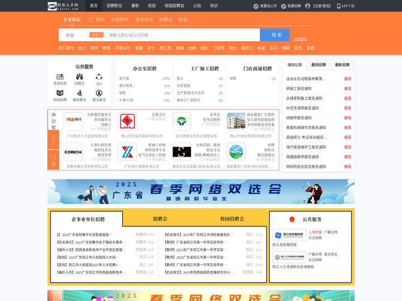402x301 pixels.
Task: Open 餐饮服务 category under 办公室招聘
Action: 126,86
